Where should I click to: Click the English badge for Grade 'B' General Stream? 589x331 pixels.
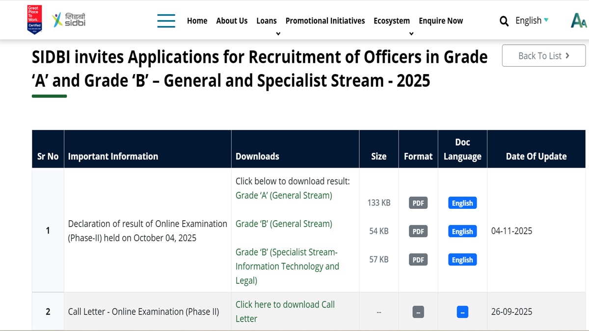point(462,231)
